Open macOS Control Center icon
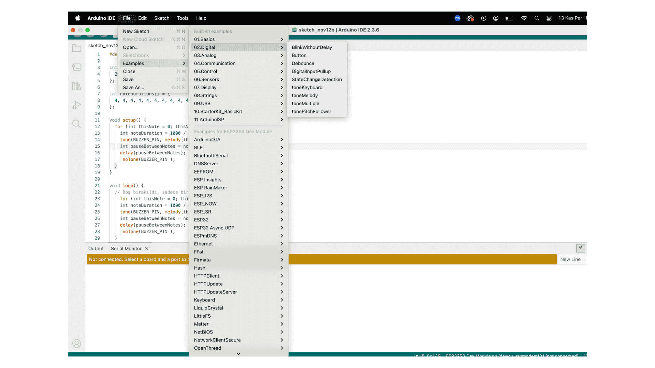The height and width of the screenshot is (368, 655). click(549, 18)
